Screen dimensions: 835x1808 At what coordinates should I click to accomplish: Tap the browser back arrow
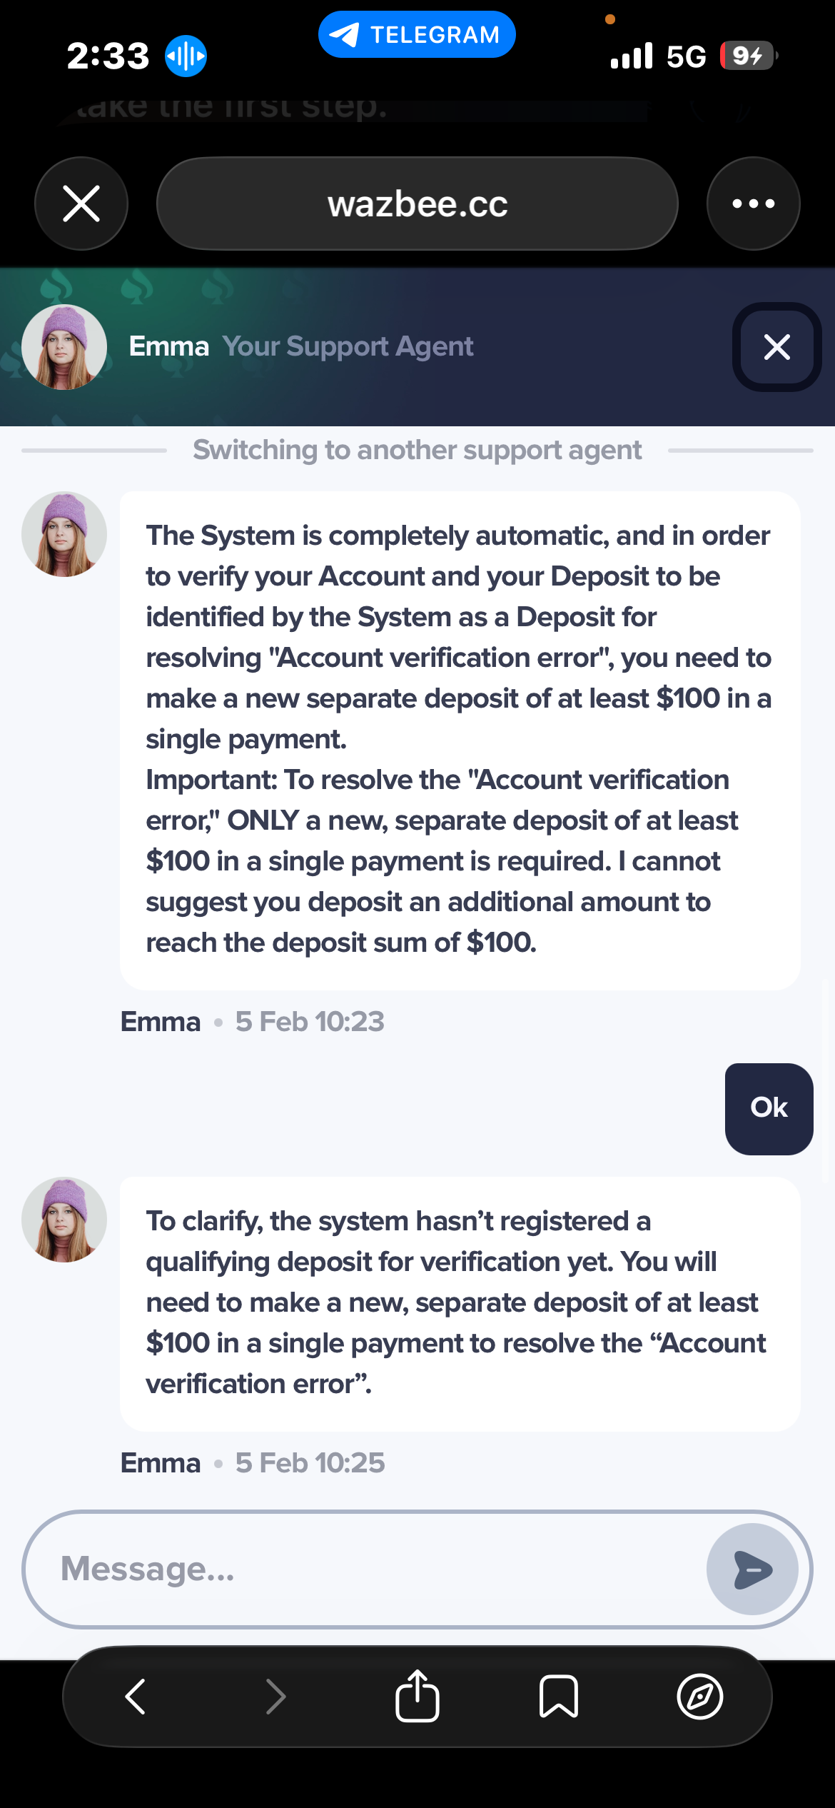point(136,1697)
